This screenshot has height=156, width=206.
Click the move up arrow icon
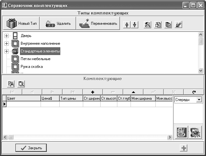coord(127,25)
